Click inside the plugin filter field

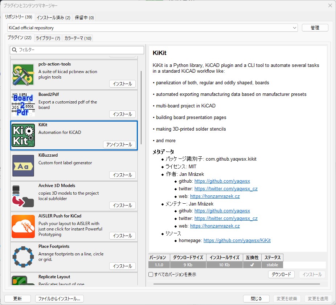(76, 50)
